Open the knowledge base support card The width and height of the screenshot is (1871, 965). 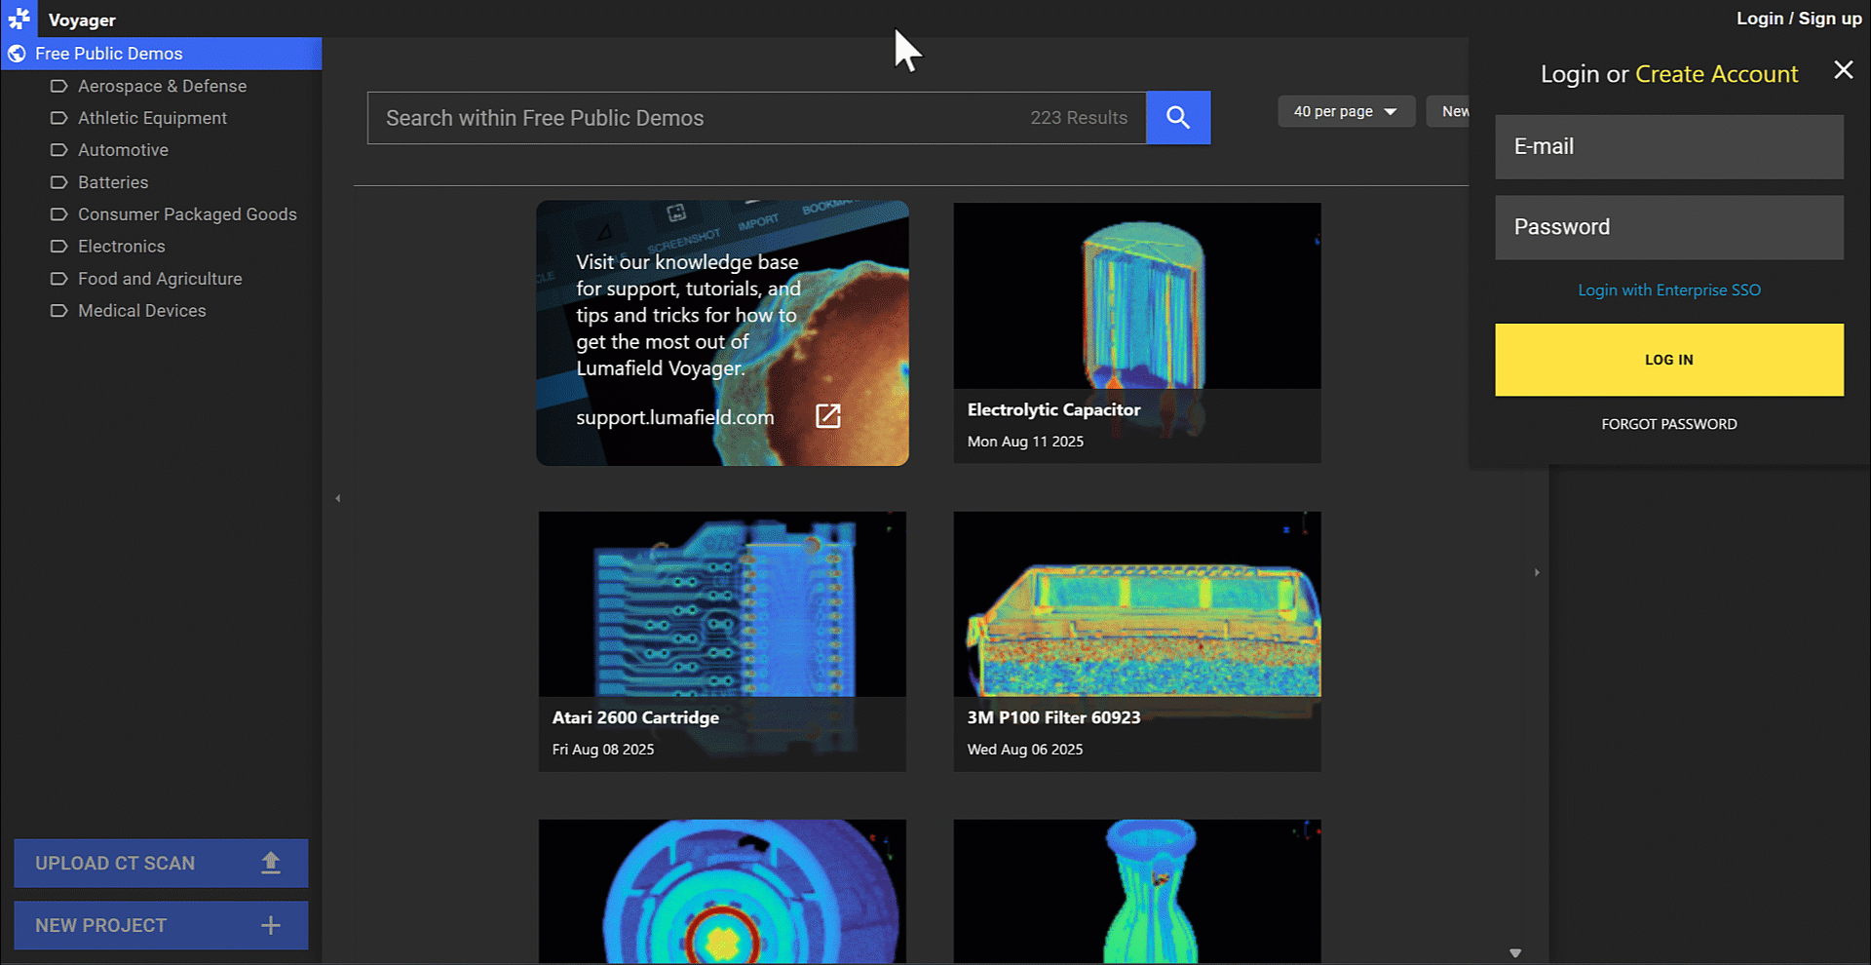pos(722,333)
